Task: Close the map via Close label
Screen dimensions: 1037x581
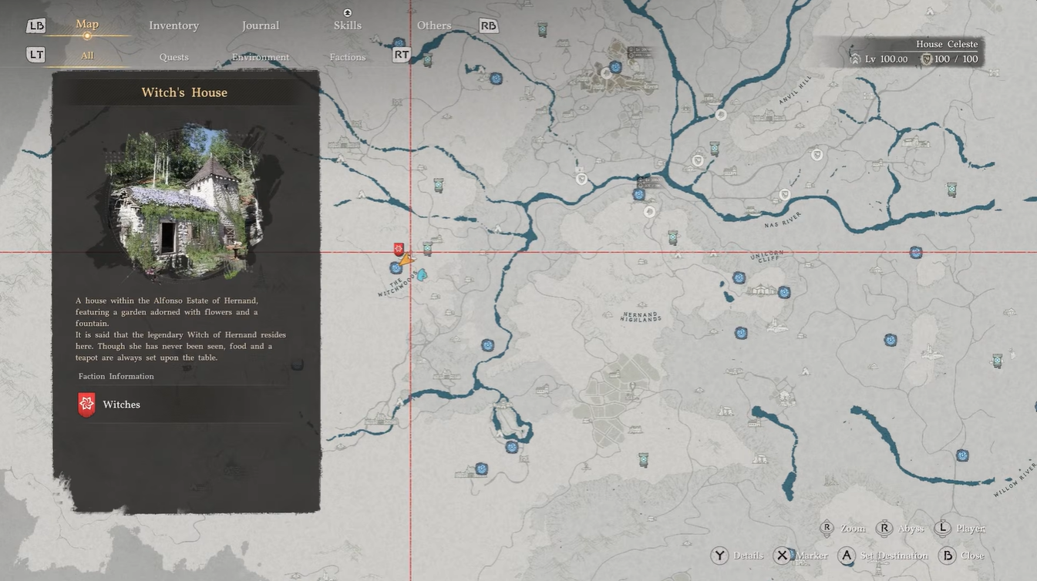Action: click(973, 556)
